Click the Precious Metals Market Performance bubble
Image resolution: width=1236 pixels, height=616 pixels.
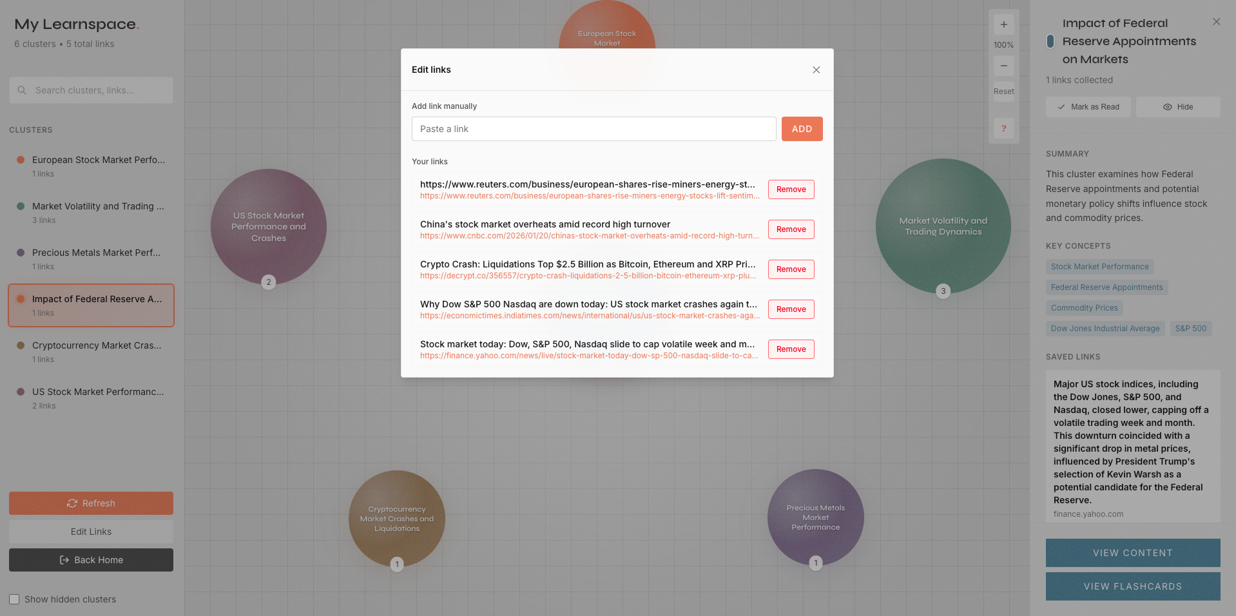click(816, 517)
